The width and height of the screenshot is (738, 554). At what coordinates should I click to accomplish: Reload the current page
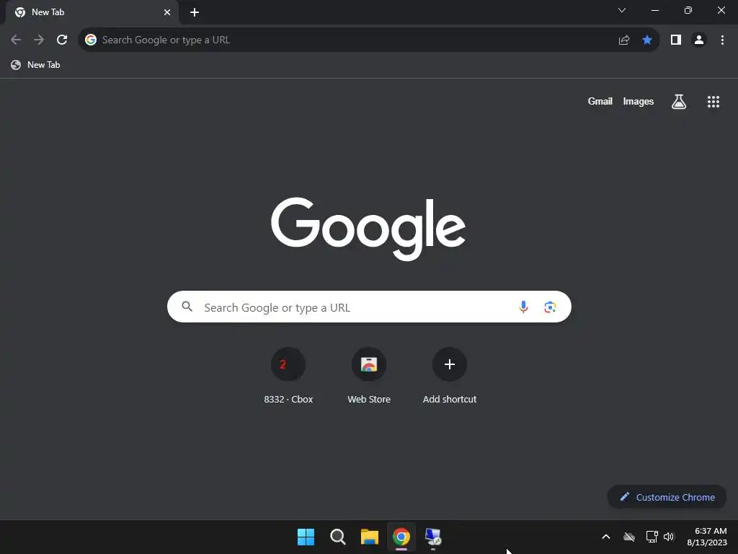point(62,40)
